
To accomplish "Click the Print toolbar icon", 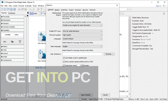I will tap(11, 10).
